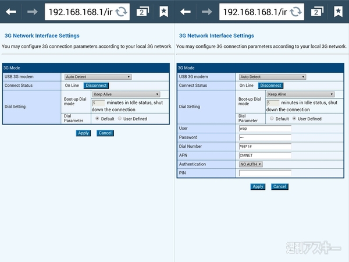This screenshot has height=262, width=349.
Task: Click the APN field containing CMNET
Action: pos(265,155)
